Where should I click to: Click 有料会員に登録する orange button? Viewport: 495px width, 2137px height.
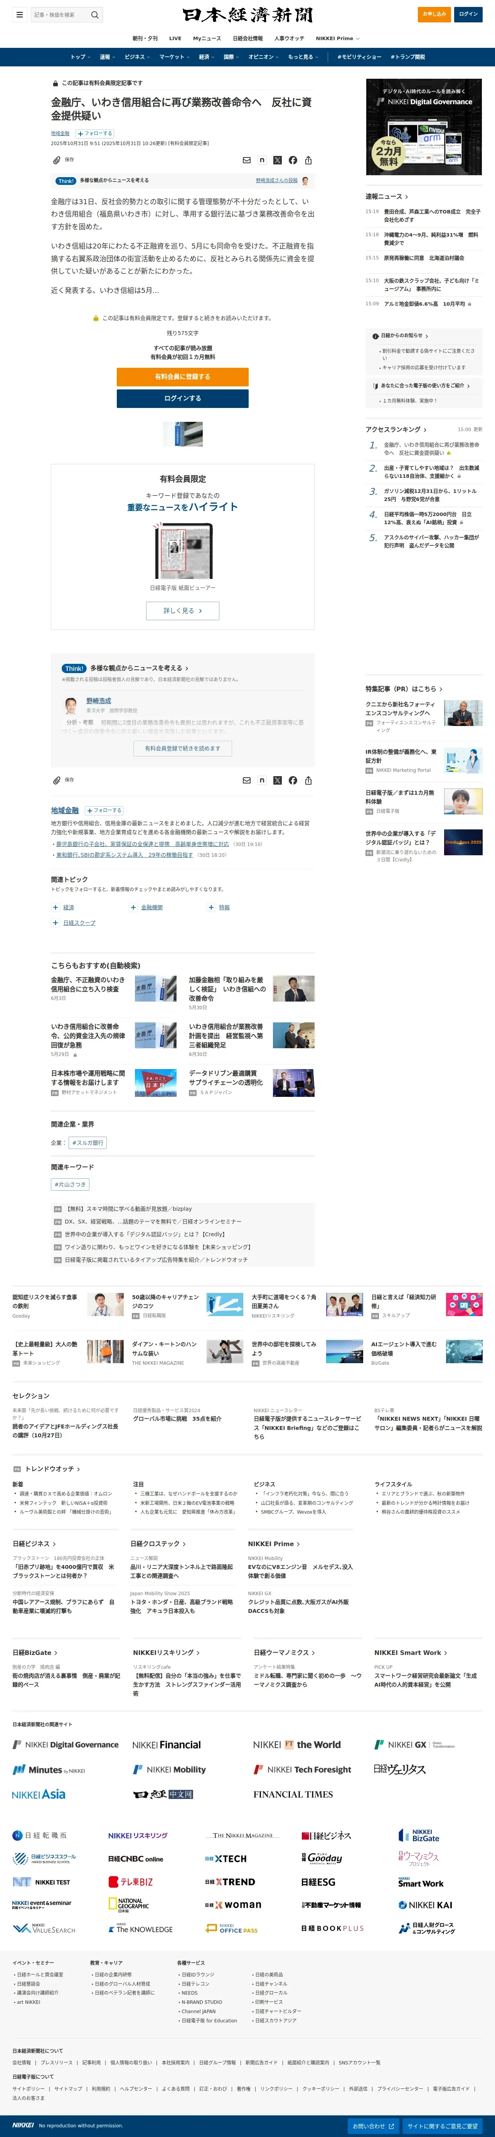pyautogui.click(x=182, y=377)
